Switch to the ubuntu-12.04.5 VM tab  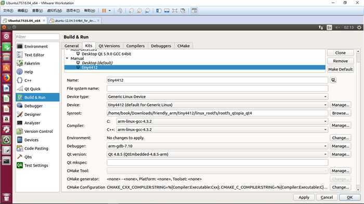[75, 21]
